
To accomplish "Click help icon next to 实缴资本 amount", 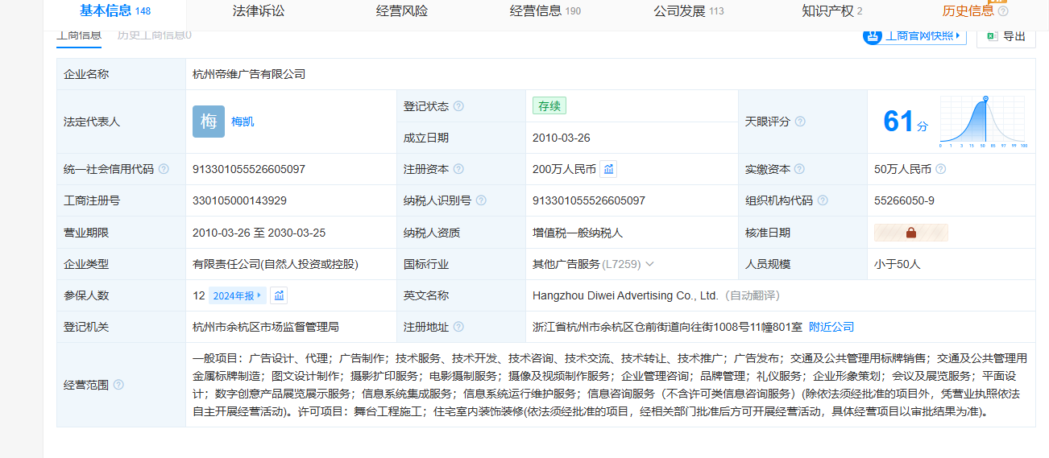I will [940, 169].
